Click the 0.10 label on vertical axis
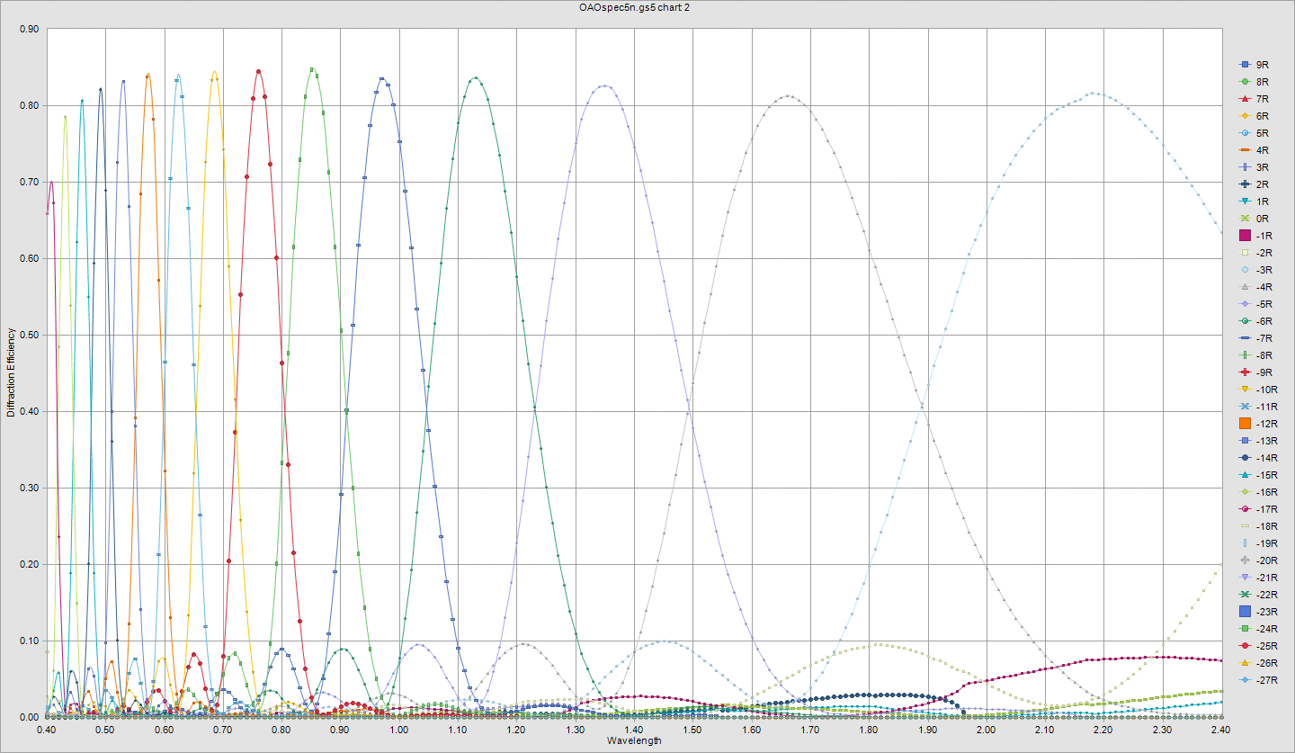Screen dimensions: 1295x753 point(29,641)
